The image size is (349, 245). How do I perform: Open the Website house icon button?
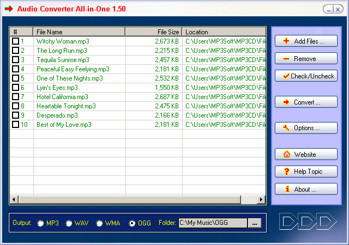coord(306,154)
